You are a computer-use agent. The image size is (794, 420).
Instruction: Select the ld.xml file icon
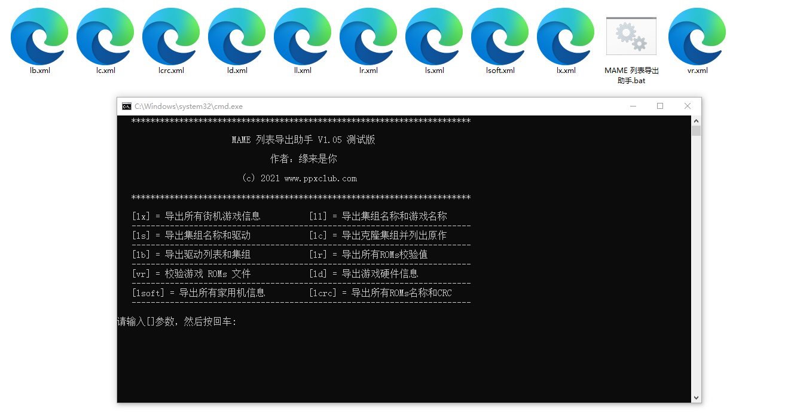[x=237, y=36]
